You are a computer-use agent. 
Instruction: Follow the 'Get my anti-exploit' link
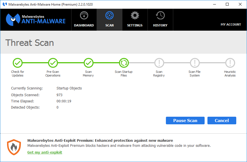[x=45, y=152]
